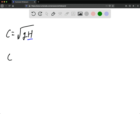Open the page actions three-dot menu
The image size is (140, 114).
pyautogui.click(x=106, y=6)
